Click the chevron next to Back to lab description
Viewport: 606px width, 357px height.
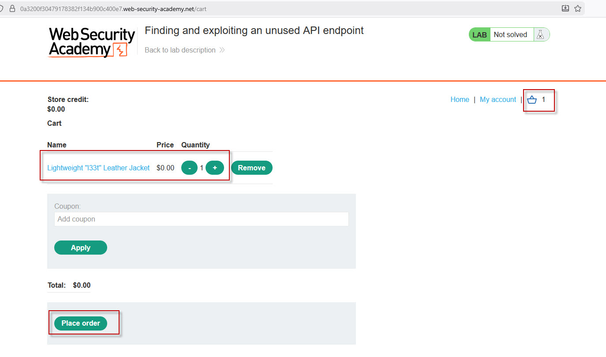pyautogui.click(x=222, y=50)
